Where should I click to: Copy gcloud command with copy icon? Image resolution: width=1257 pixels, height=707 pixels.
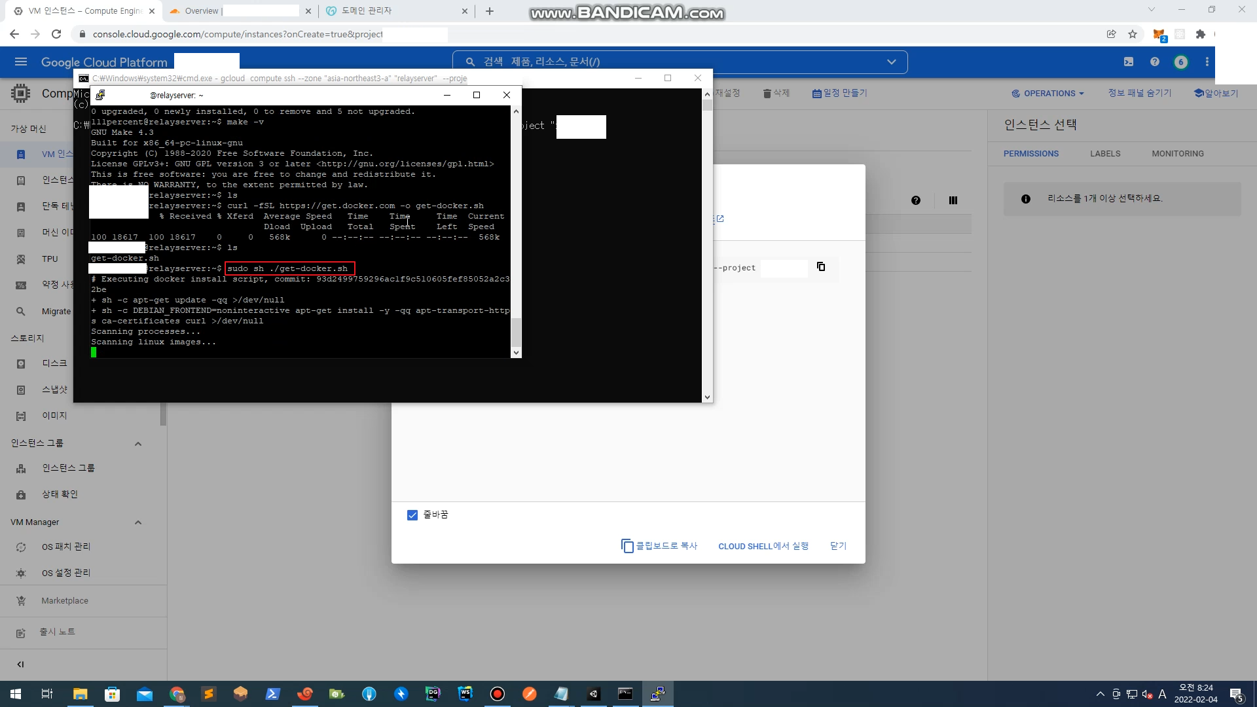point(821,266)
